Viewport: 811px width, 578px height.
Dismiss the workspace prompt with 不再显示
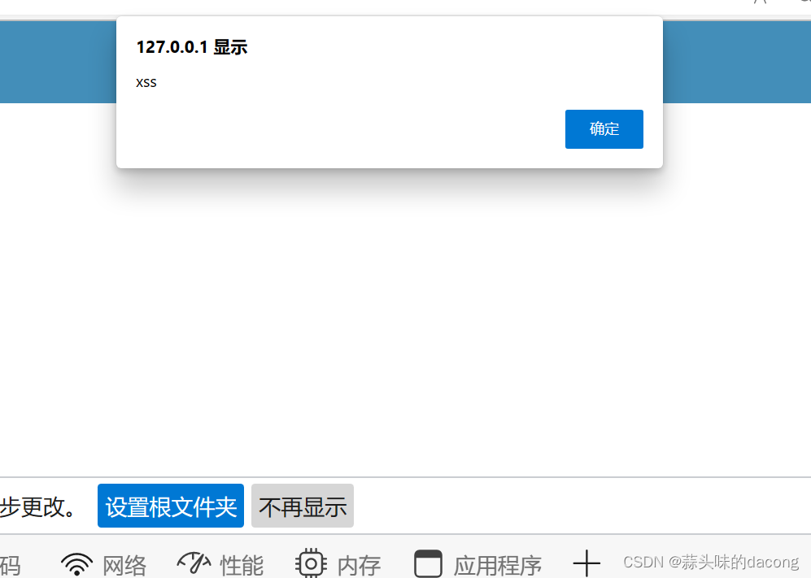[x=302, y=506]
